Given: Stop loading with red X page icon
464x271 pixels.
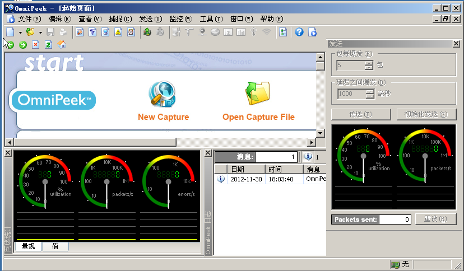Looking at the screenshot, I should click(35, 45).
